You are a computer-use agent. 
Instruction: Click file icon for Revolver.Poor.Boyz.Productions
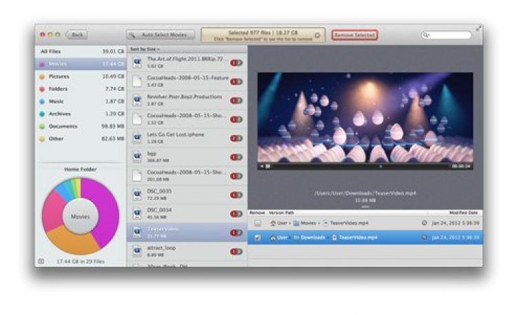click(x=137, y=100)
